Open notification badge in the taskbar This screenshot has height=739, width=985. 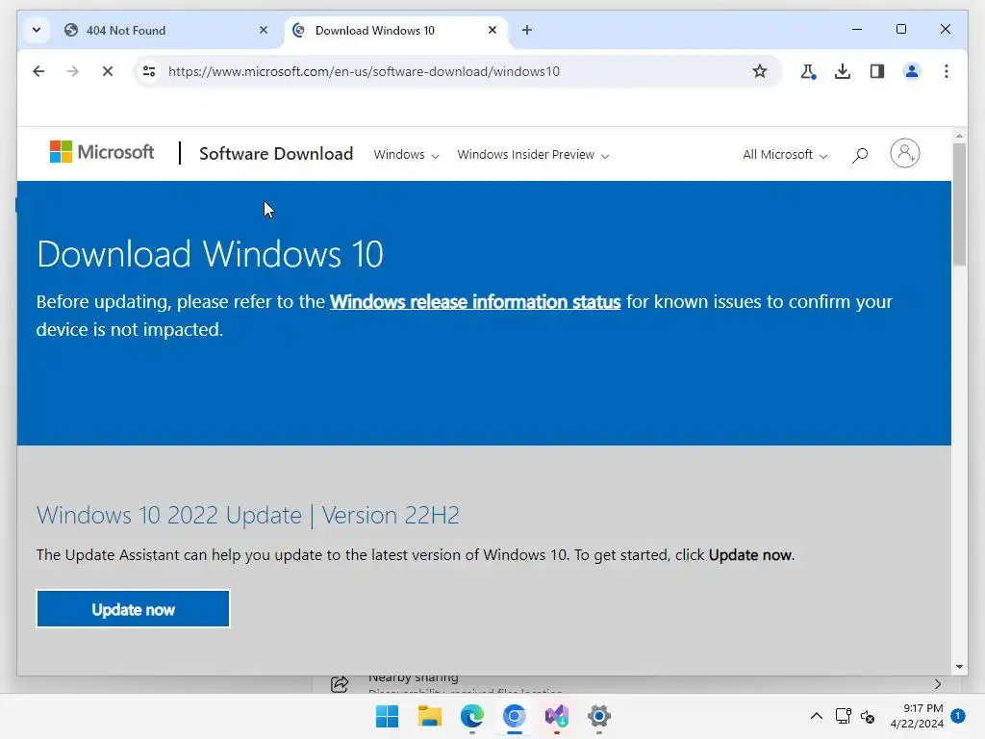pyautogui.click(x=957, y=715)
